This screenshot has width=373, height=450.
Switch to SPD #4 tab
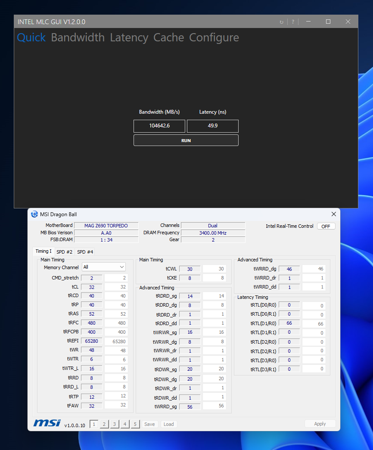click(x=85, y=251)
